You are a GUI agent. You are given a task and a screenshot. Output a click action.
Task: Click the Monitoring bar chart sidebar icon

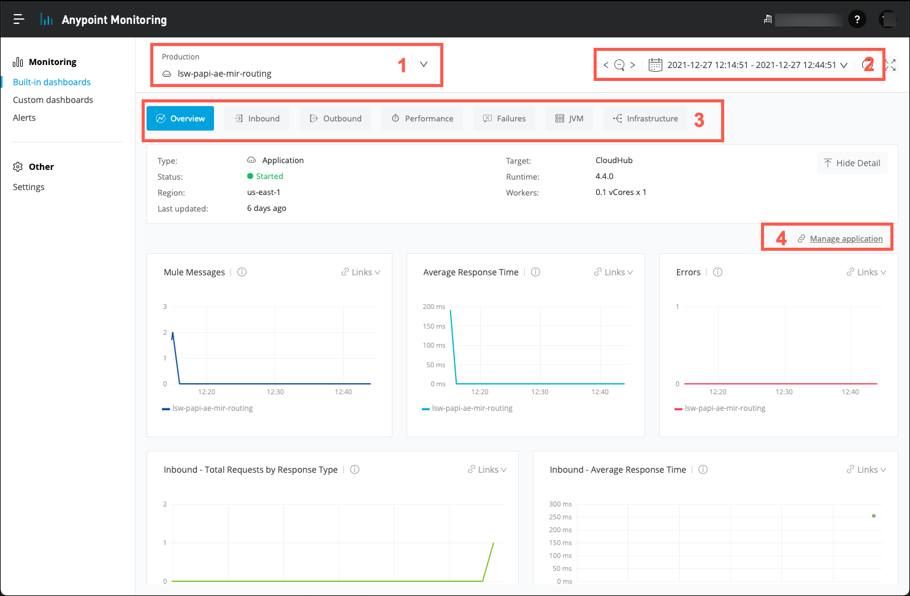[x=18, y=62]
